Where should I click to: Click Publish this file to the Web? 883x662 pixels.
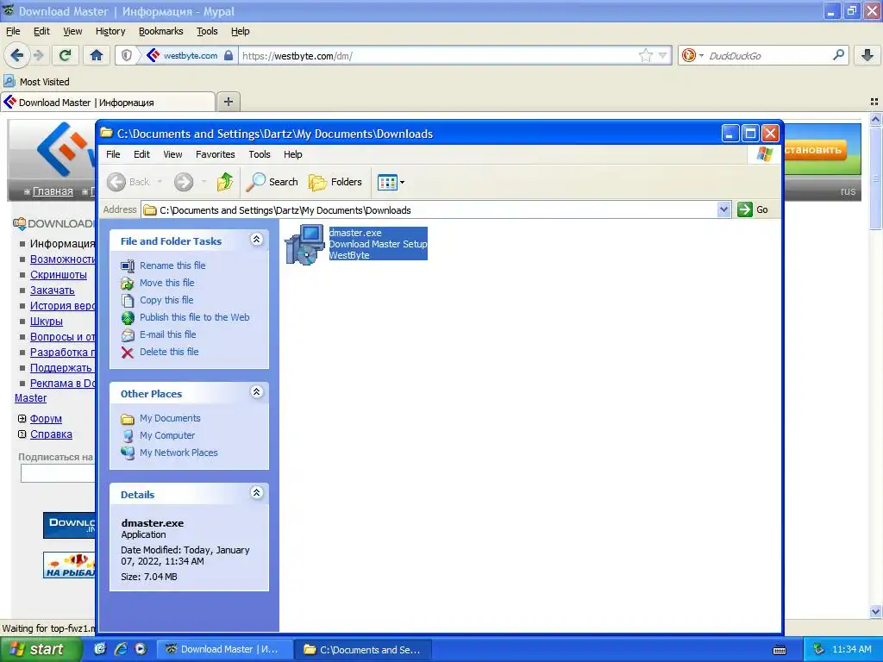[x=194, y=317]
